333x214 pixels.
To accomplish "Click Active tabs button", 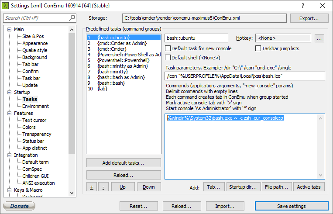I will (x=309, y=187).
